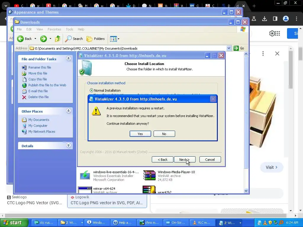
Task: Open the Back history dropdown arrow
Action: click(x=36, y=39)
